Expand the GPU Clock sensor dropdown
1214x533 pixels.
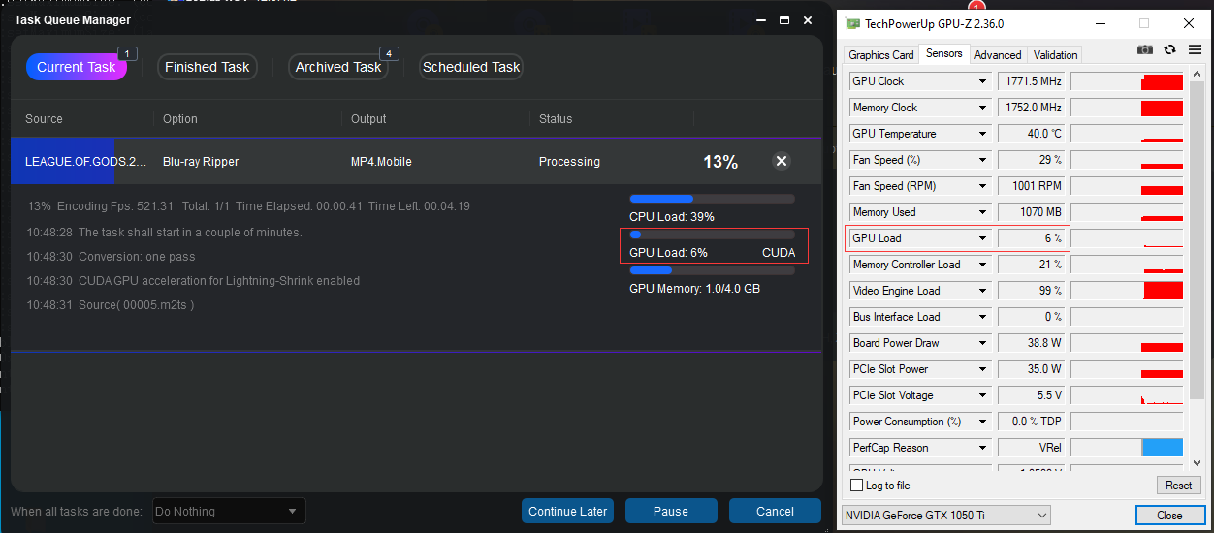click(x=982, y=81)
